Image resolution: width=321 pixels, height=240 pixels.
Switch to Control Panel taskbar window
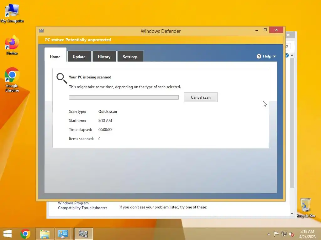click(63, 234)
